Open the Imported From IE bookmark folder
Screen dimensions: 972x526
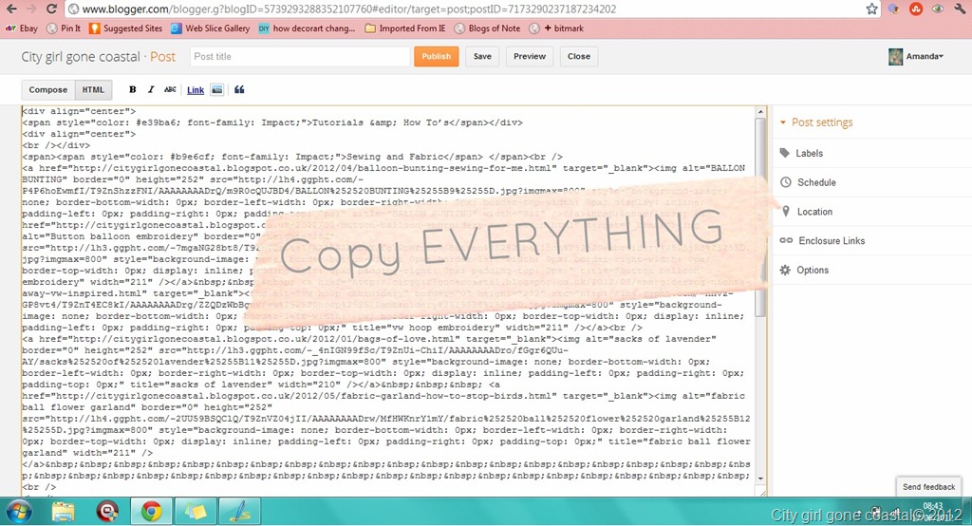404,28
